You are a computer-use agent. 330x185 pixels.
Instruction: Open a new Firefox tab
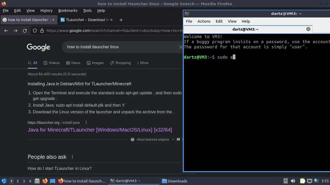(121, 20)
